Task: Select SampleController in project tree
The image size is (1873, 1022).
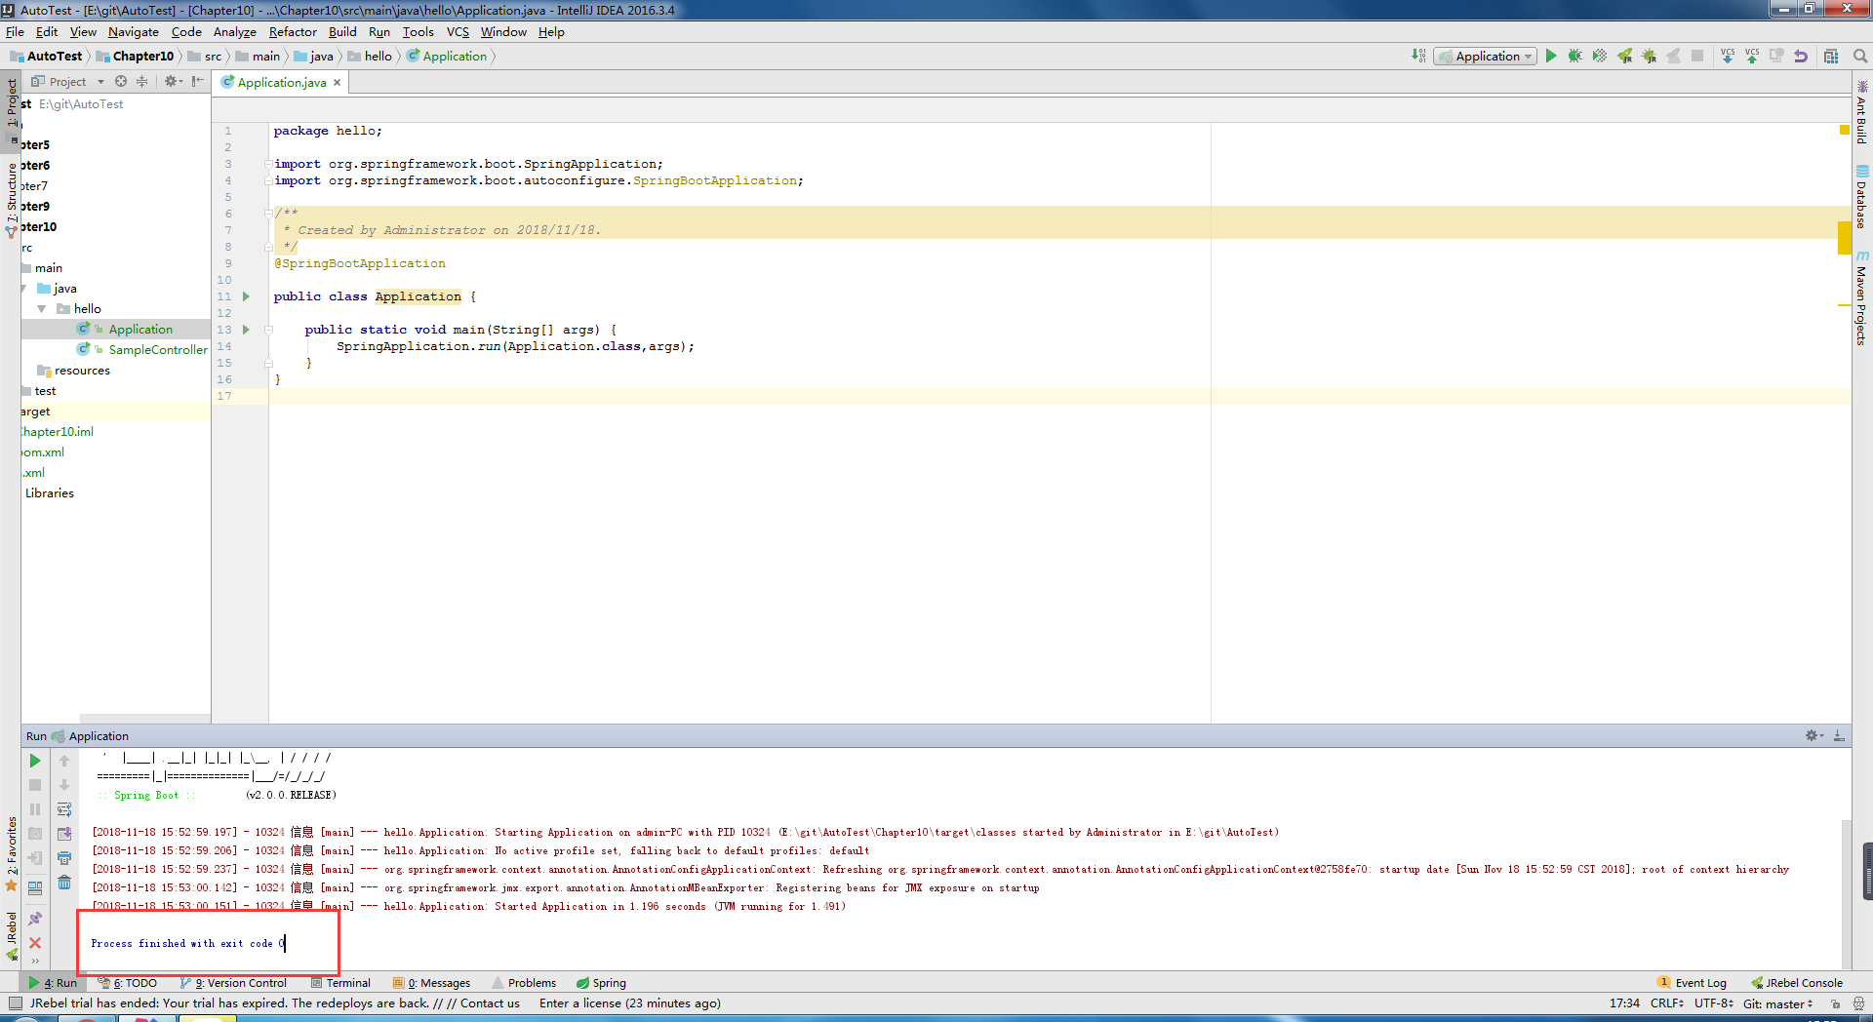Action: tap(157, 350)
